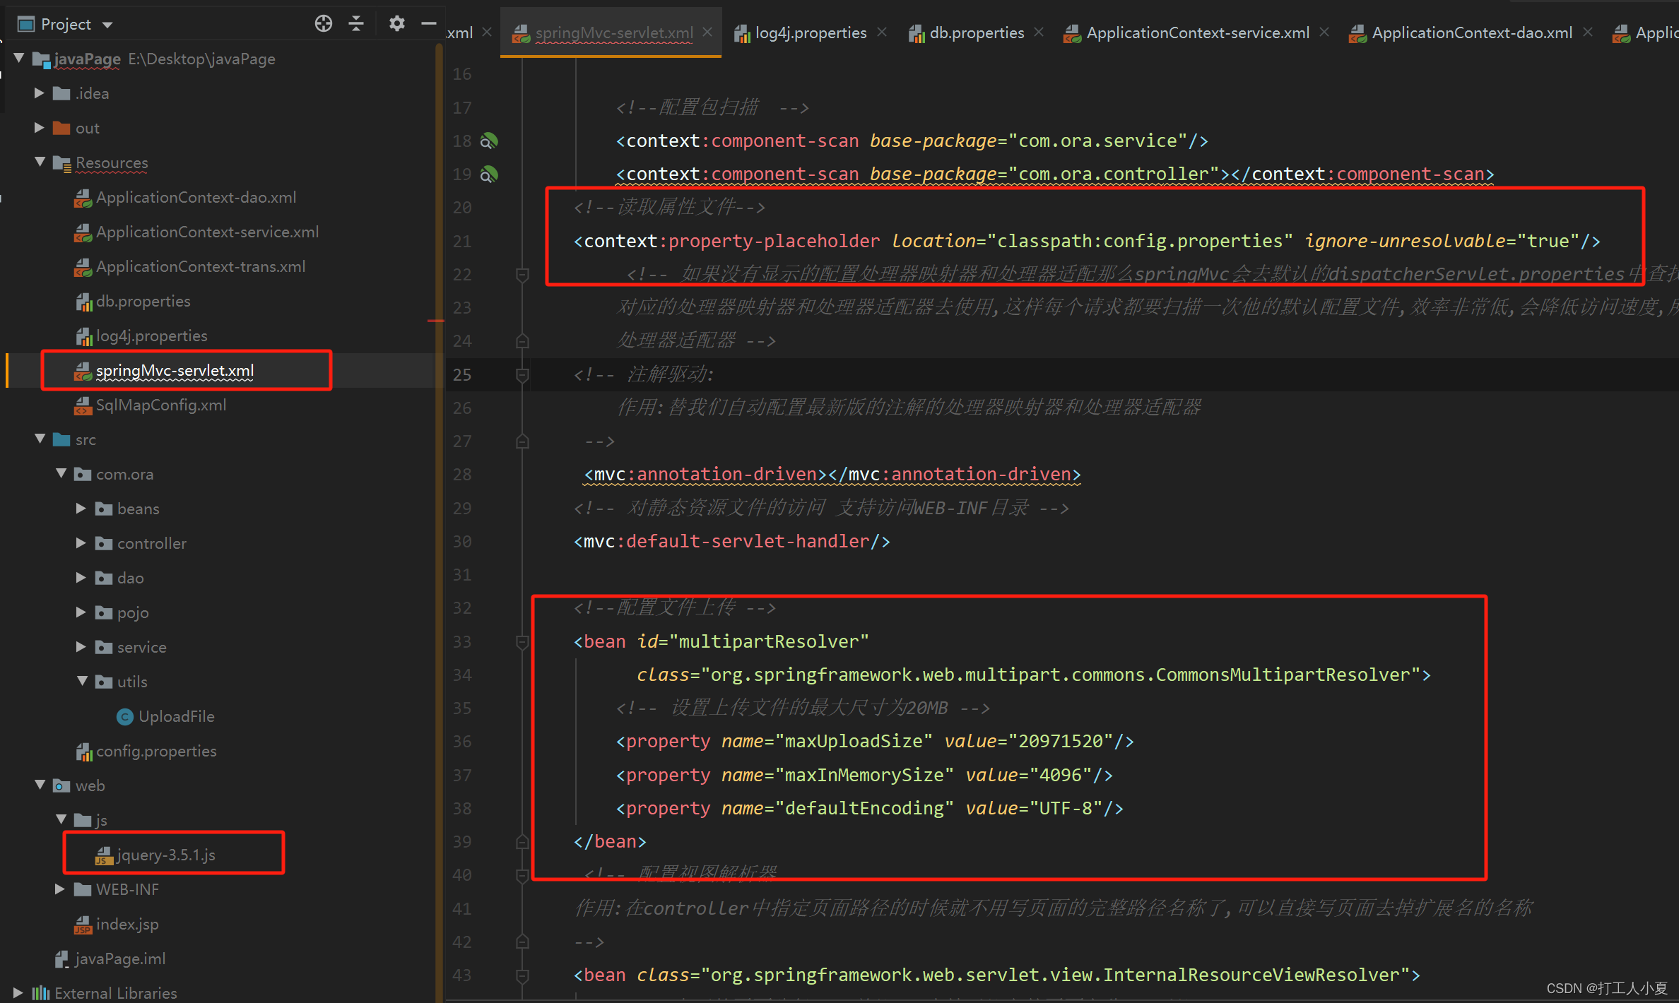Click Spring bean gutter icon on line 18
Screen dimensions: 1679x1003
pos(489,141)
